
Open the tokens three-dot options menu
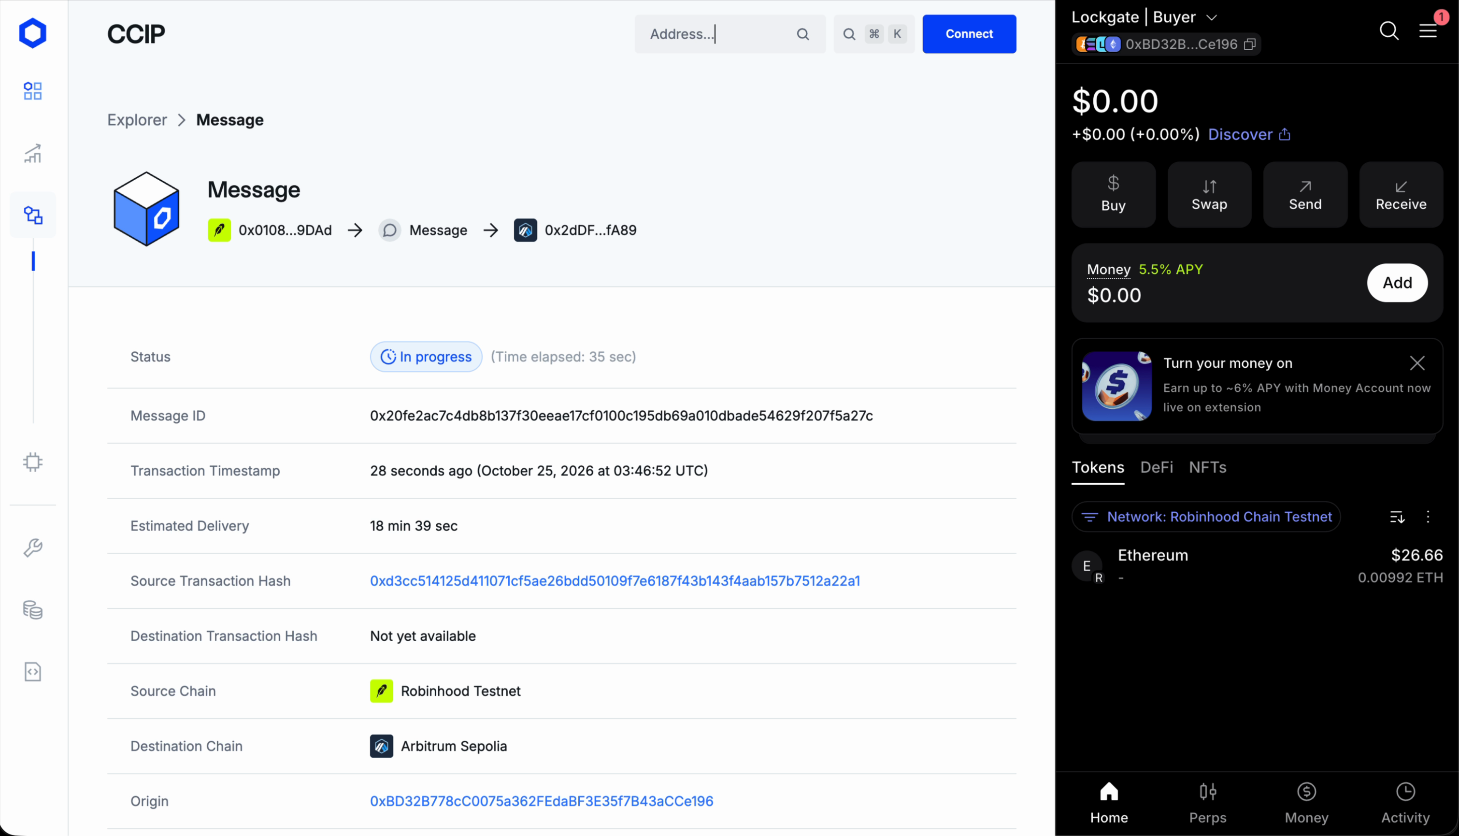pyautogui.click(x=1428, y=518)
